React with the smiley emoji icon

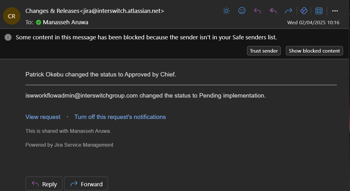click(x=242, y=11)
